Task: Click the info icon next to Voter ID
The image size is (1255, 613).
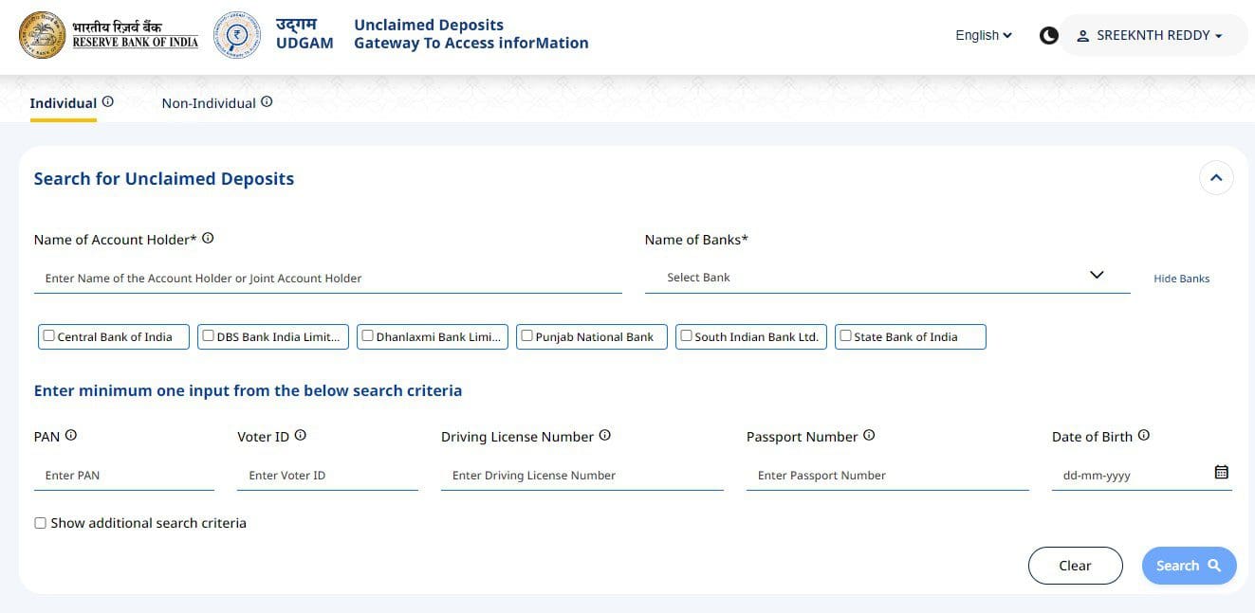Action: pyautogui.click(x=301, y=434)
